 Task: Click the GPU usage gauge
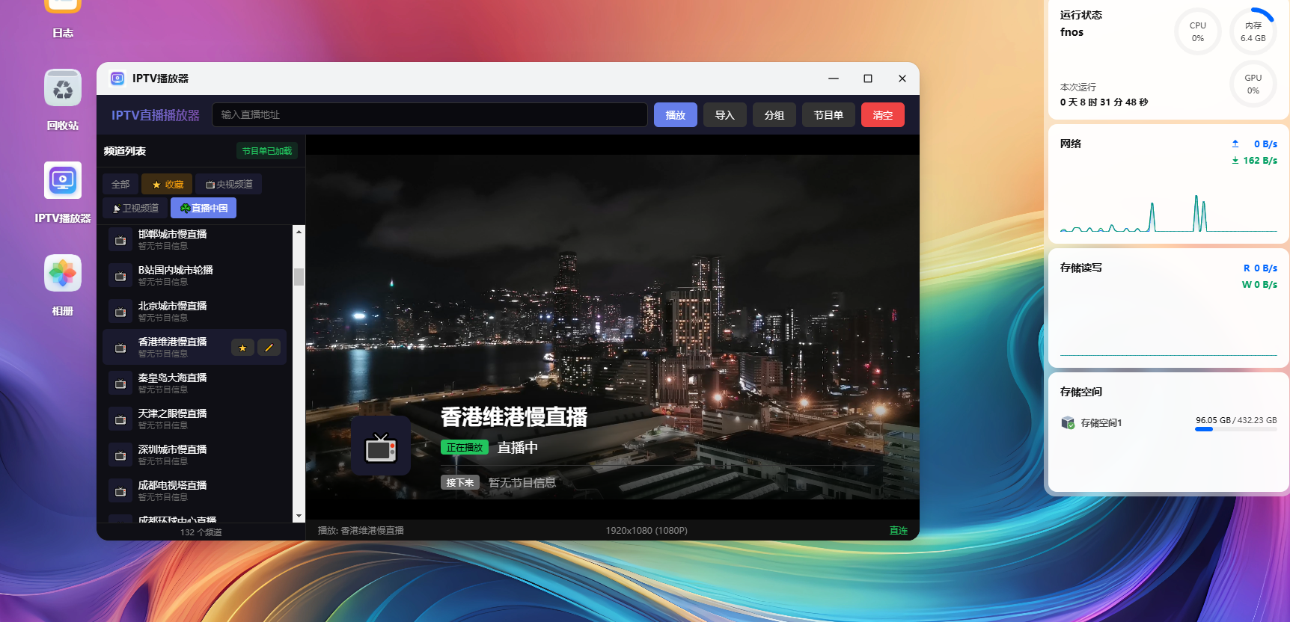coord(1253,84)
